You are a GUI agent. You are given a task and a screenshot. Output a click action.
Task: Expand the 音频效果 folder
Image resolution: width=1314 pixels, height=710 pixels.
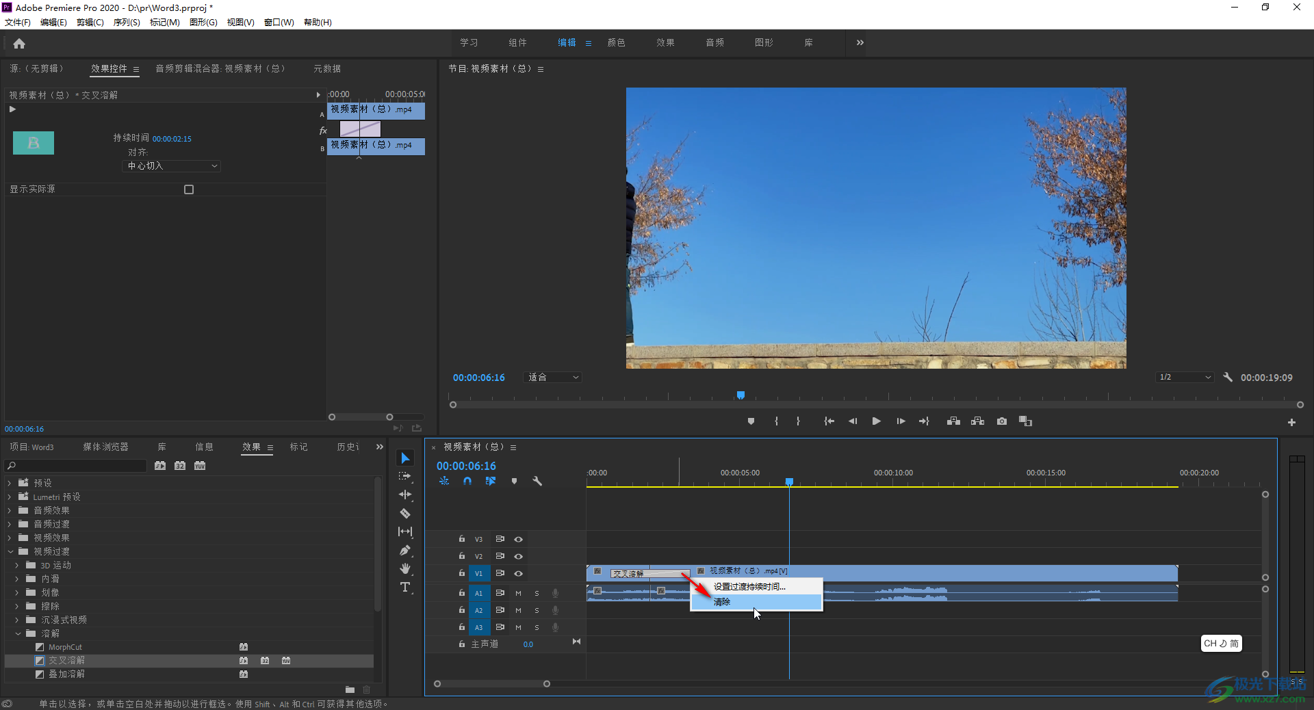pyautogui.click(x=10, y=510)
